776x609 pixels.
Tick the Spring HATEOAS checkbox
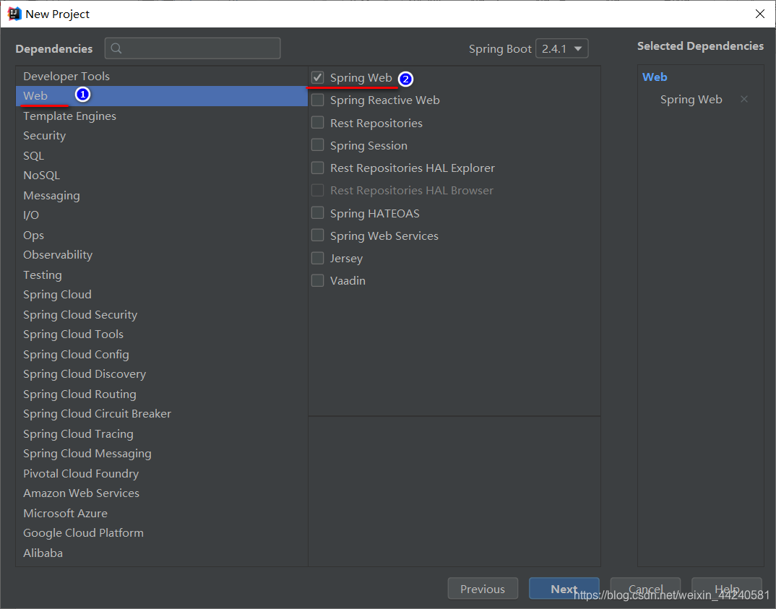coord(318,212)
